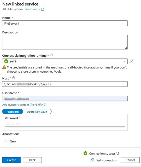Click the Password input field
The width and height of the screenshot is (141, 167).
point(65,124)
